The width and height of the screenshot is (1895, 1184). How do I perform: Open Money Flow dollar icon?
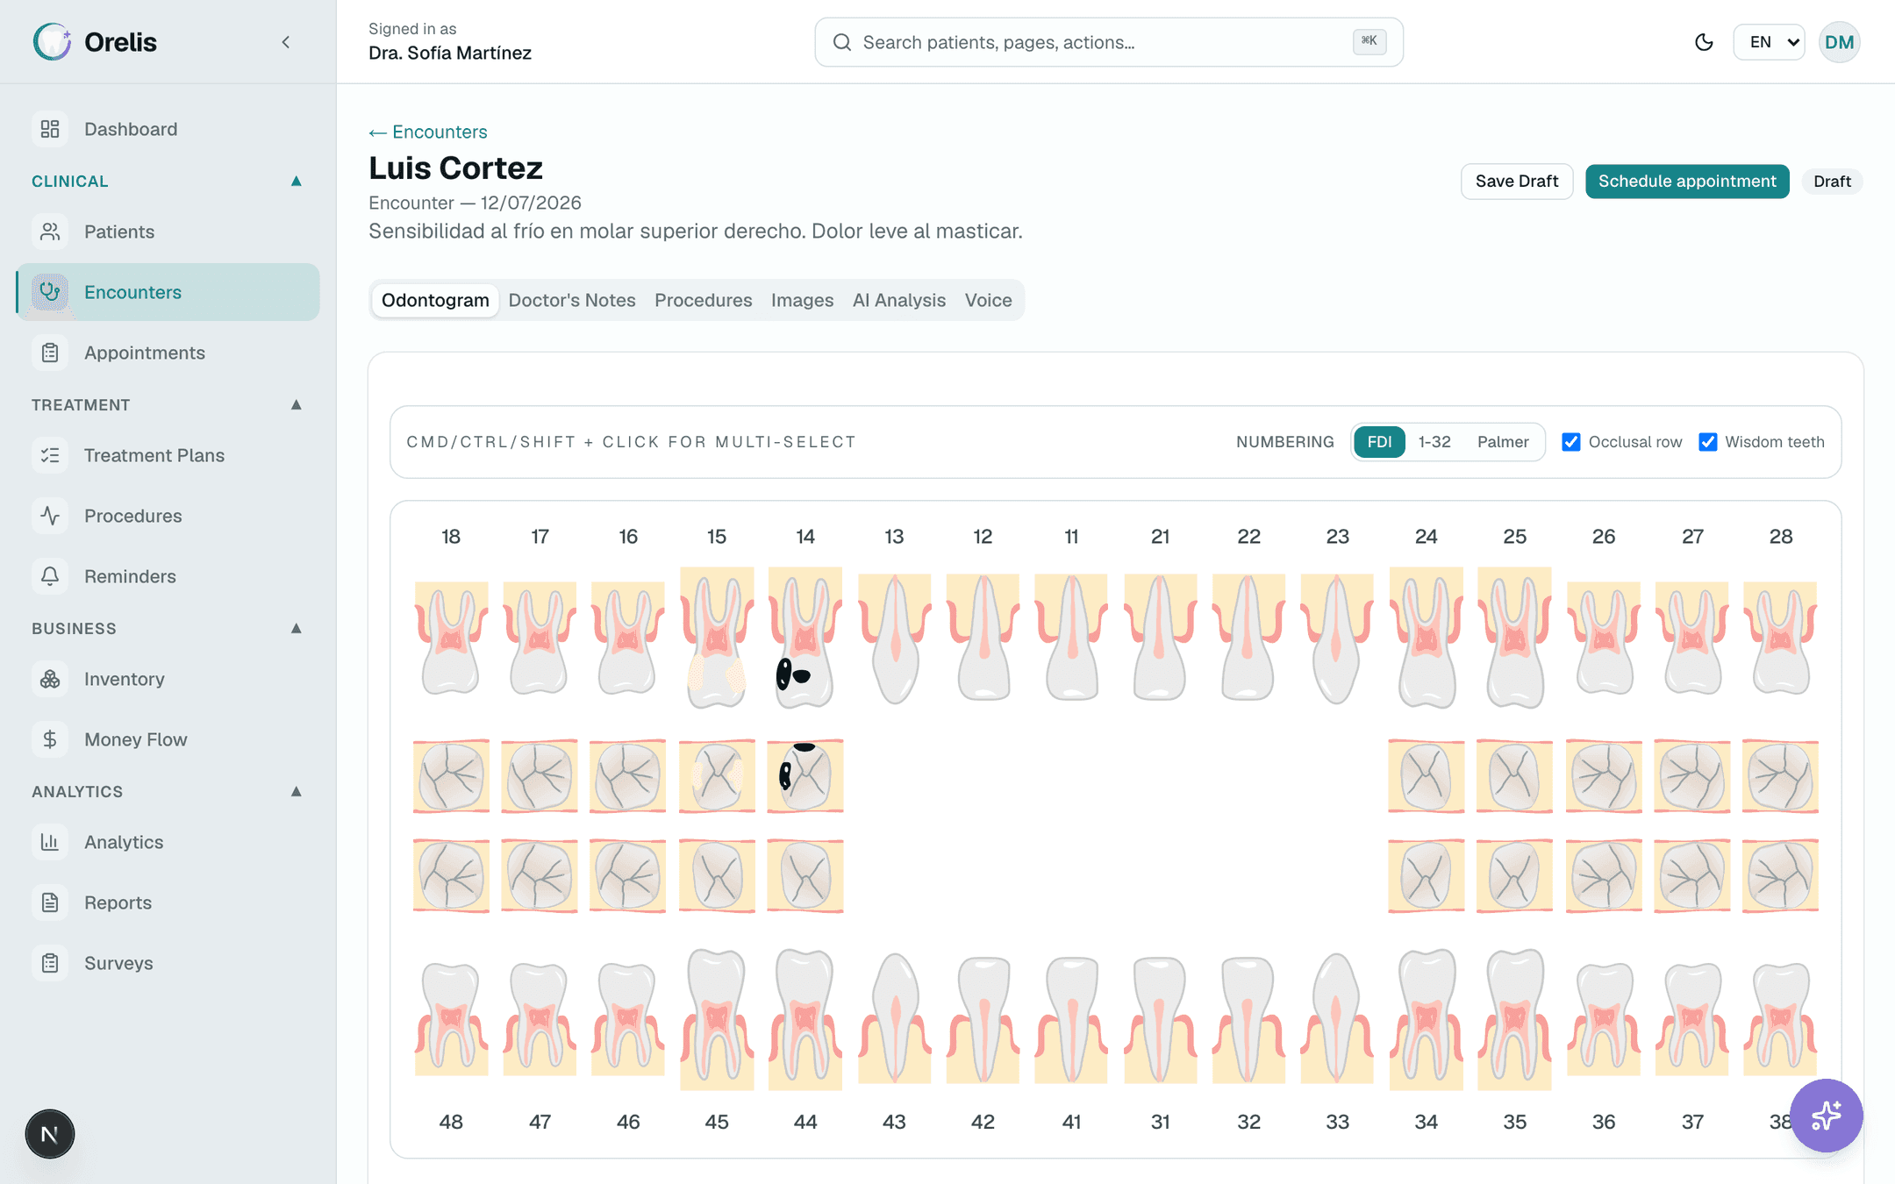[x=50, y=739]
